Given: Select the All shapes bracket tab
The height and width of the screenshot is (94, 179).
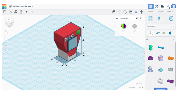Looking at the screenshot, I should tap(152, 33).
